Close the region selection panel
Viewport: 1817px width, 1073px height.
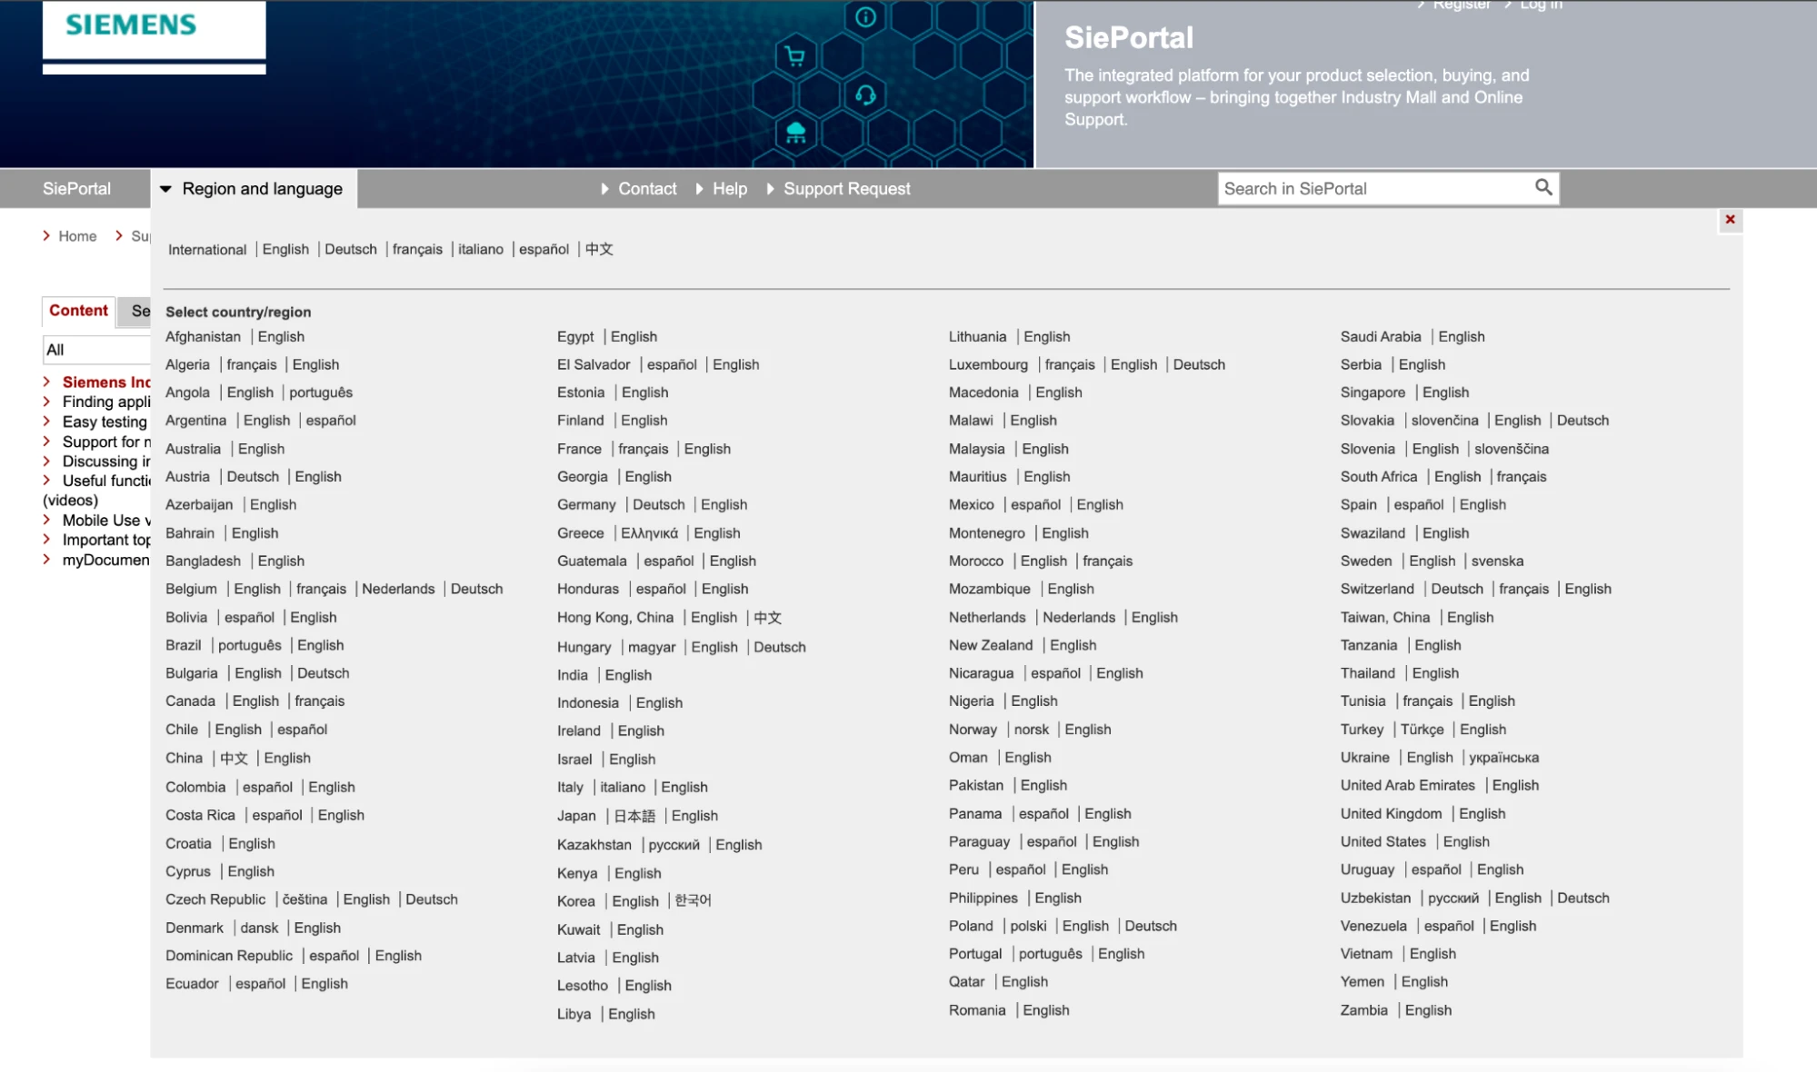point(1730,220)
